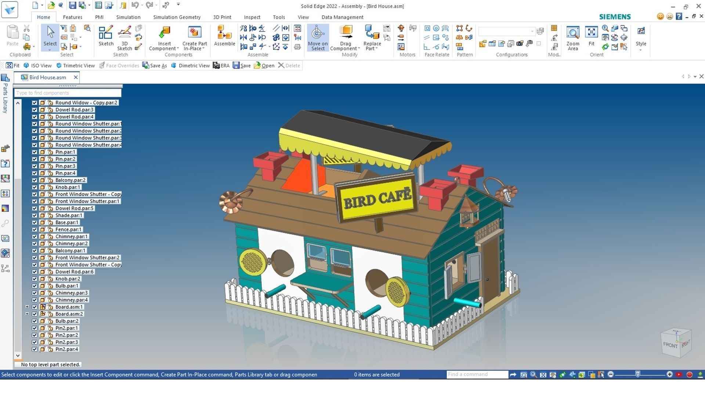
Task: Click the Siemens application button
Action: (10, 10)
